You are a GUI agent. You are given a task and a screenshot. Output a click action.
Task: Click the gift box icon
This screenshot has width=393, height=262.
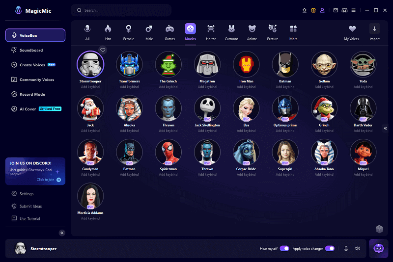point(313,10)
